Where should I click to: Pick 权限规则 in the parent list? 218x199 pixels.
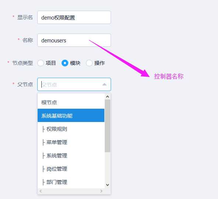[x=71, y=129]
